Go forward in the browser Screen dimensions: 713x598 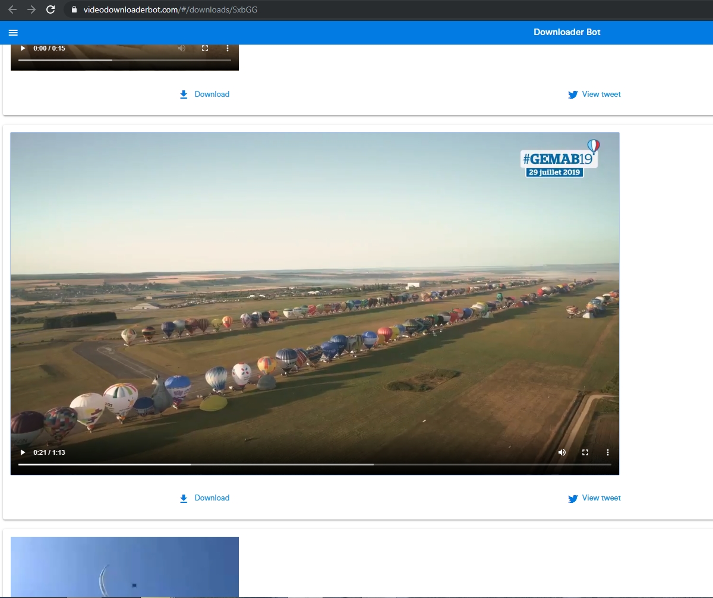[31, 10]
